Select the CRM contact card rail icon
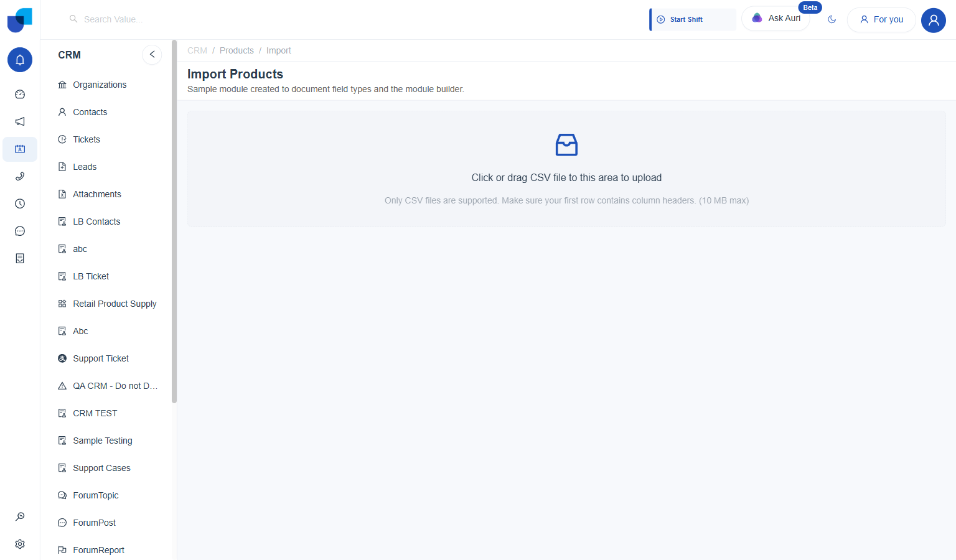Viewport: 956px width, 560px height. [20, 149]
